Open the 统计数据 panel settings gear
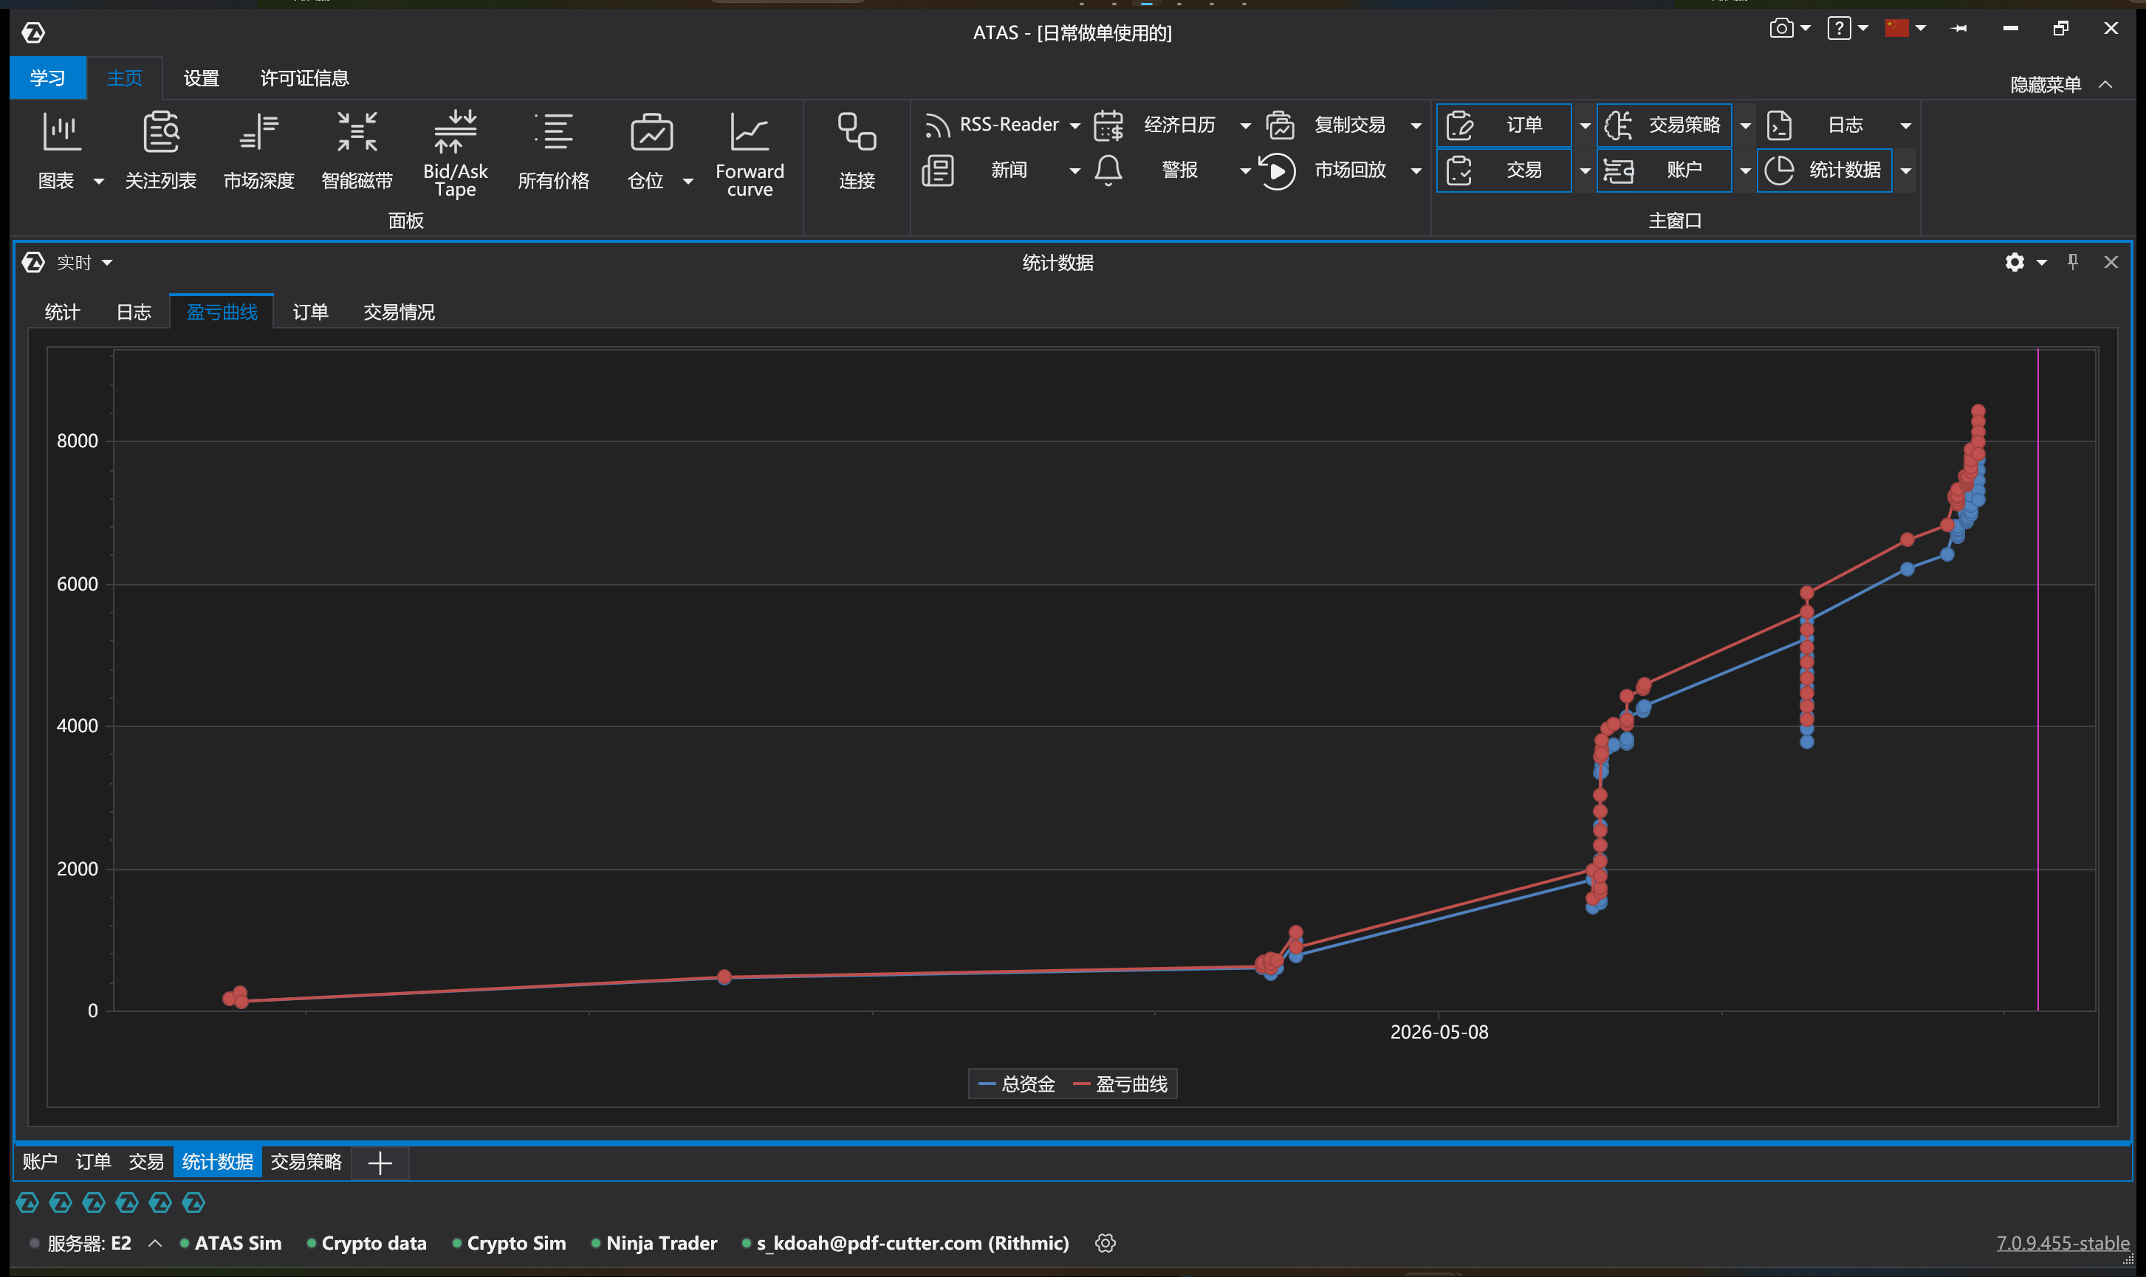Viewport: 2146px width, 1277px height. (x=2015, y=263)
